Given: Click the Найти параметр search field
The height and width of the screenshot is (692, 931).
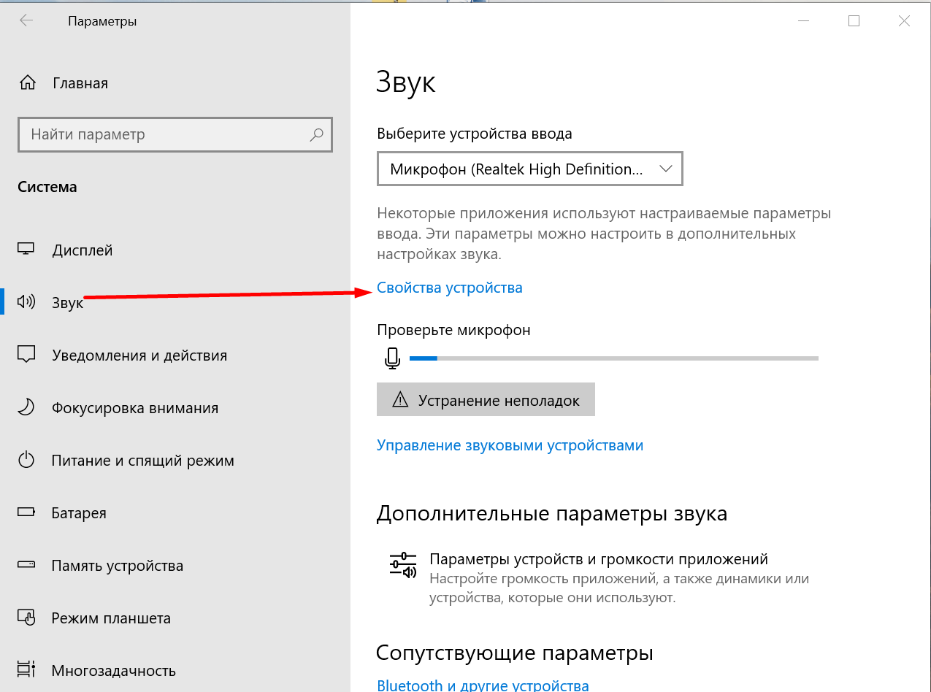Looking at the screenshot, I should [x=164, y=134].
